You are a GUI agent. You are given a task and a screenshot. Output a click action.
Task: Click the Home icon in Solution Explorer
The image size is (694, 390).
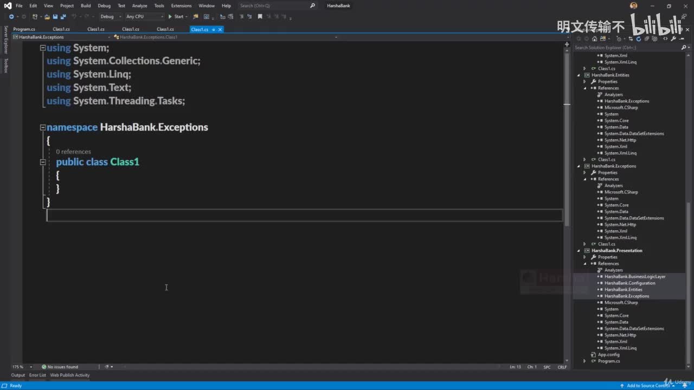click(x=595, y=39)
